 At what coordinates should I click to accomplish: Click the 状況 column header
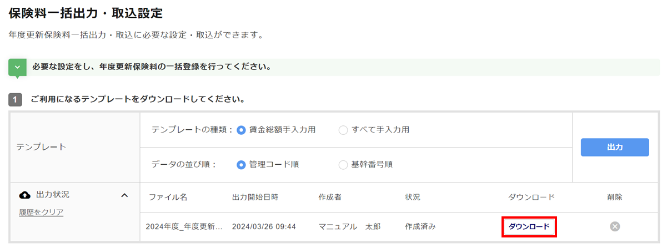(413, 197)
